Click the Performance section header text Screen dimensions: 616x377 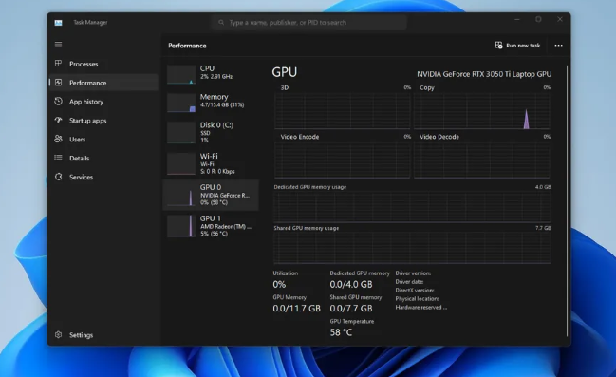pyautogui.click(x=187, y=46)
